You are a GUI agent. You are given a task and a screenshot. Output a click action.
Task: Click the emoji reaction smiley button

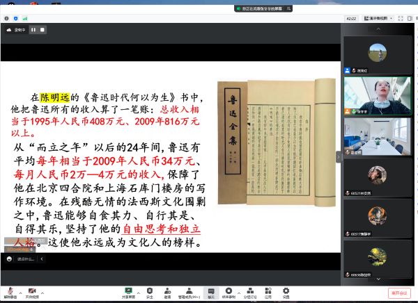(9, 259)
